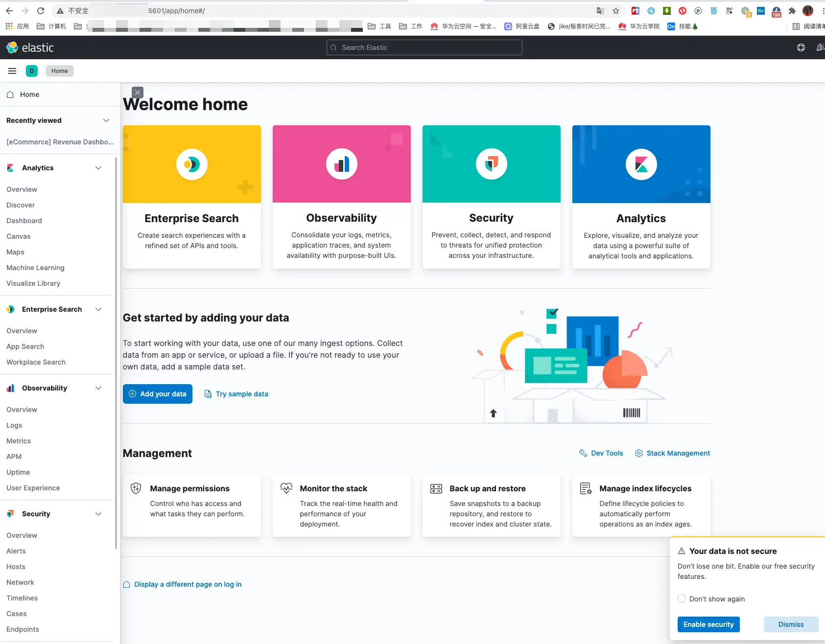Viewport: 825px width, 644px height.
Task: Open Metrics under Observability
Action: (19, 441)
